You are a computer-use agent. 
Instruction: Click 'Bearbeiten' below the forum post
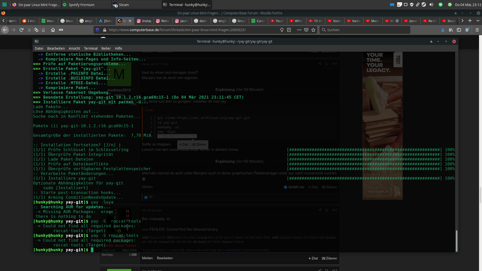165,258
